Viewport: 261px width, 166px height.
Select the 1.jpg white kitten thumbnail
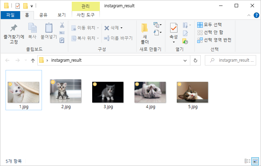pos(23,92)
